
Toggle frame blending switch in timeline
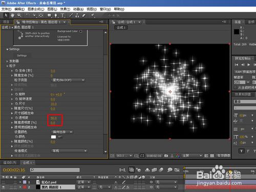click(x=154, y=170)
